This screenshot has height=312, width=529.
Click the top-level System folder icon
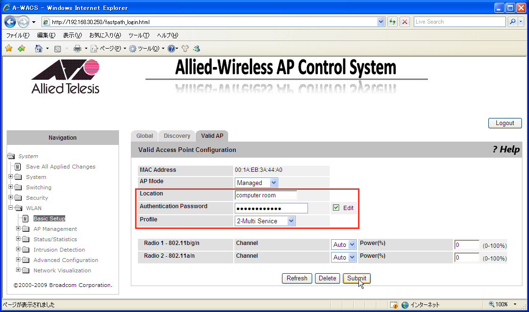11,156
